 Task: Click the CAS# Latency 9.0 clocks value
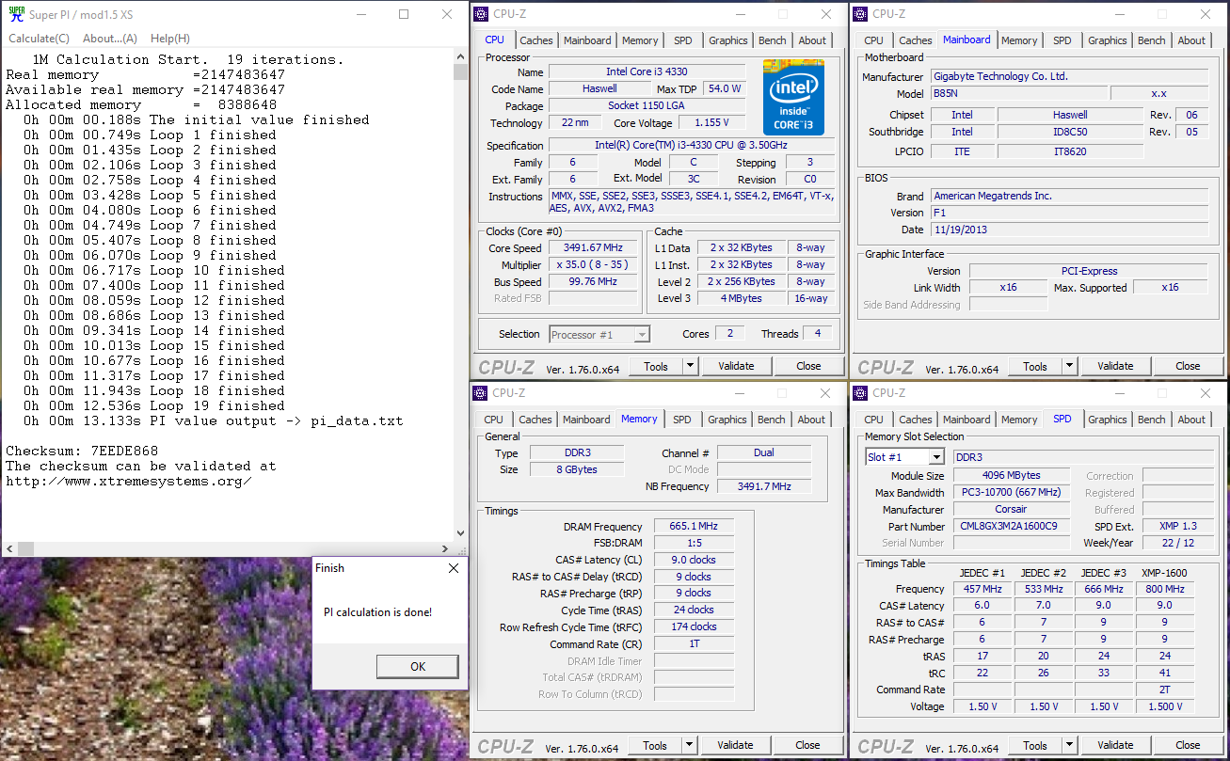[x=694, y=560]
